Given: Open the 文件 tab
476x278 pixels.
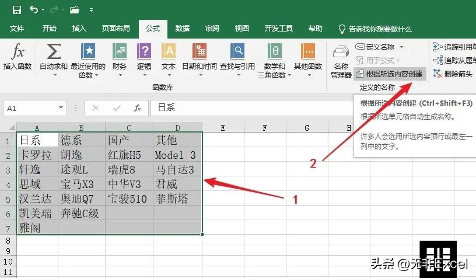Looking at the screenshot, I should [x=17, y=29].
